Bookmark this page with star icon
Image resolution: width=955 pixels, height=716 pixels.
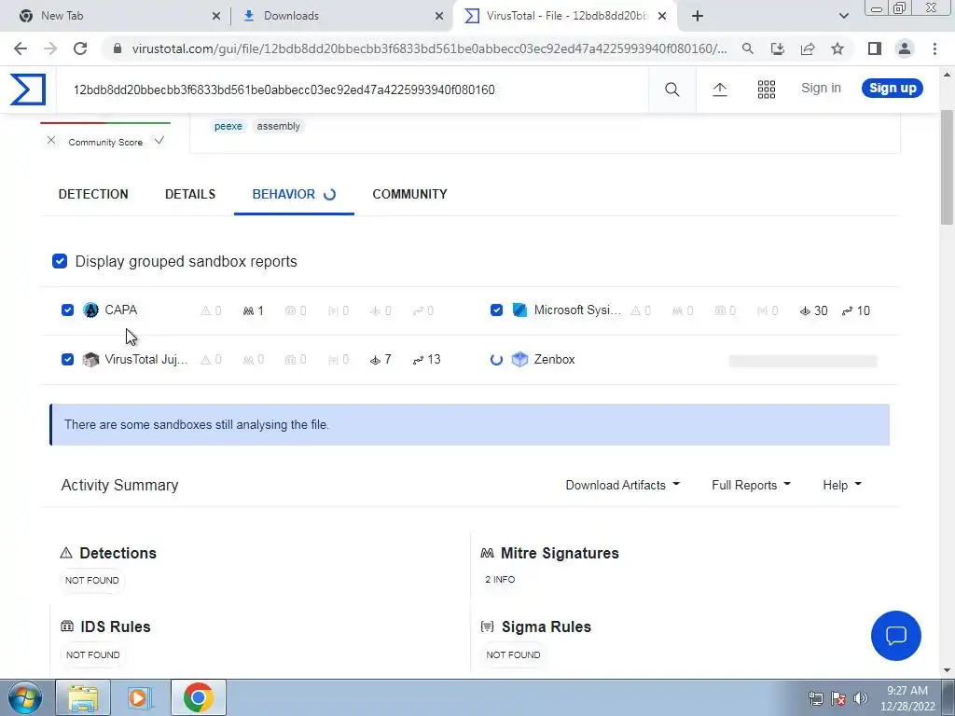837,48
